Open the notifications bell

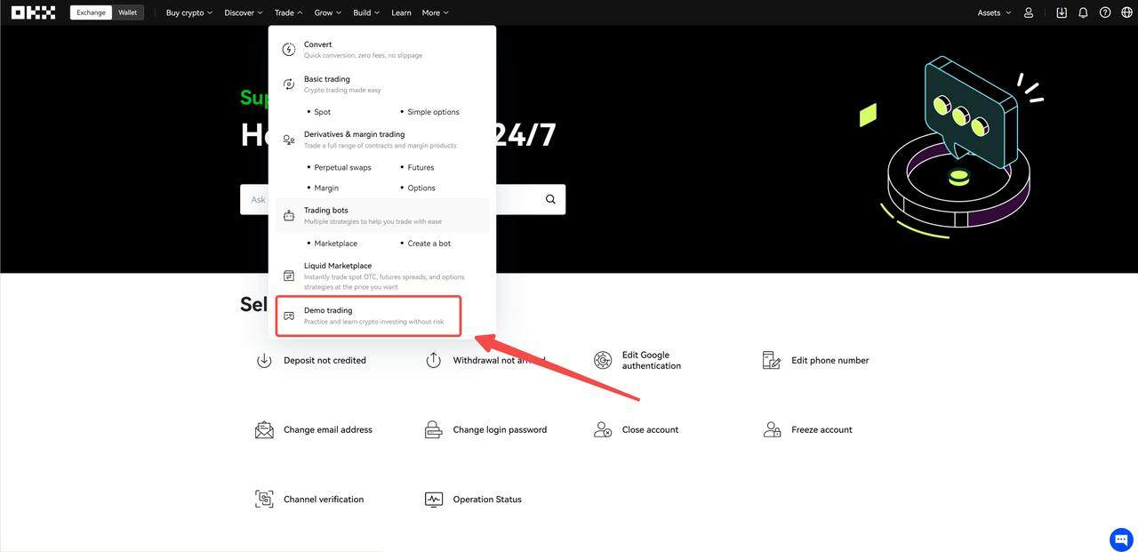coord(1083,12)
